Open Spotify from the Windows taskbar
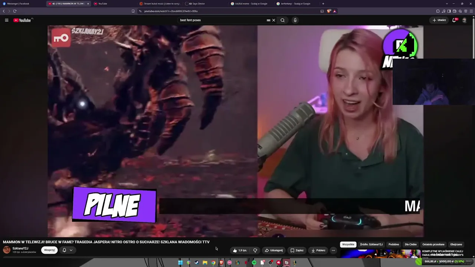 coord(254,263)
